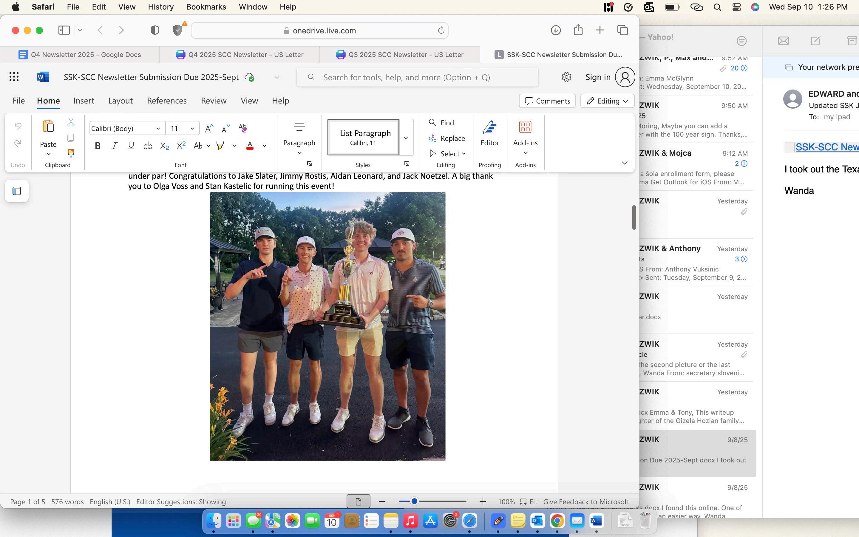Click the text highlight color icon
The height and width of the screenshot is (537, 859).
point(220,146)
